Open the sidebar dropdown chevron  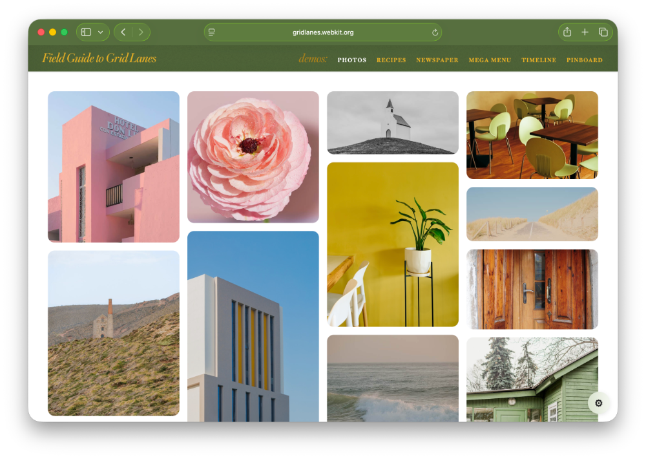101,32
